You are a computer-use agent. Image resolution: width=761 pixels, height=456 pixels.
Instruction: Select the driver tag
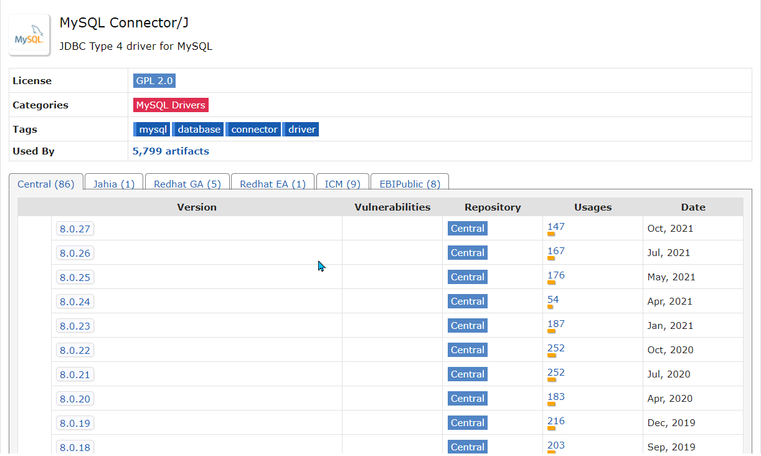coord(301,129)
